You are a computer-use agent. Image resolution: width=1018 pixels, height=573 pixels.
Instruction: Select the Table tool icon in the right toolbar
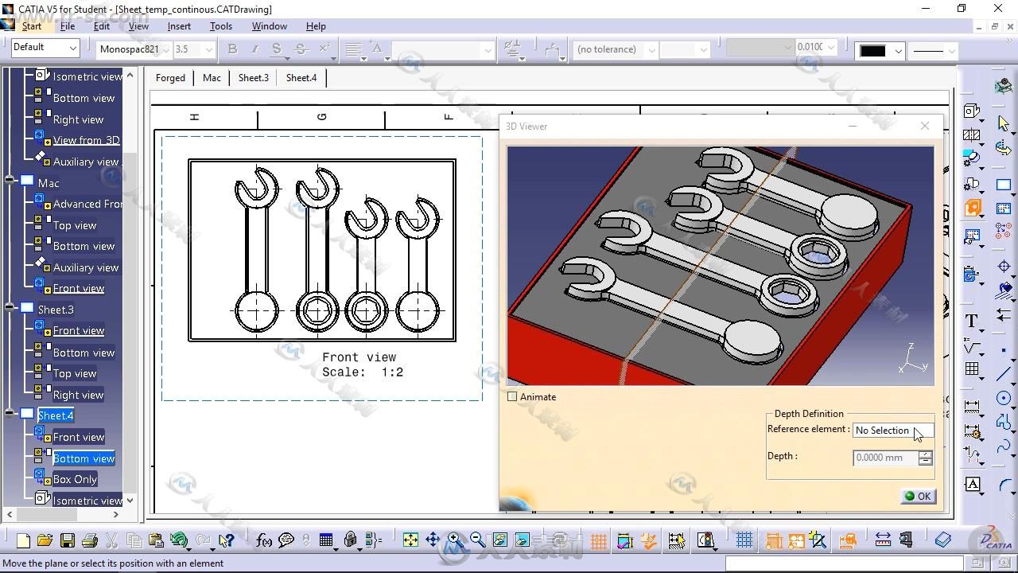tap(971, 368)
